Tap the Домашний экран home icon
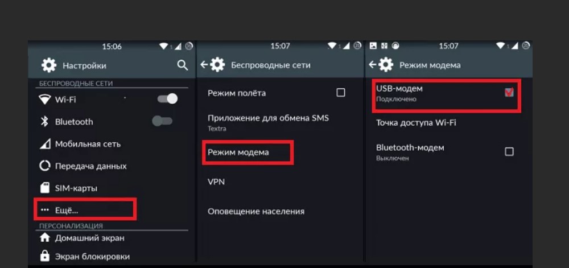 point(44,238)
